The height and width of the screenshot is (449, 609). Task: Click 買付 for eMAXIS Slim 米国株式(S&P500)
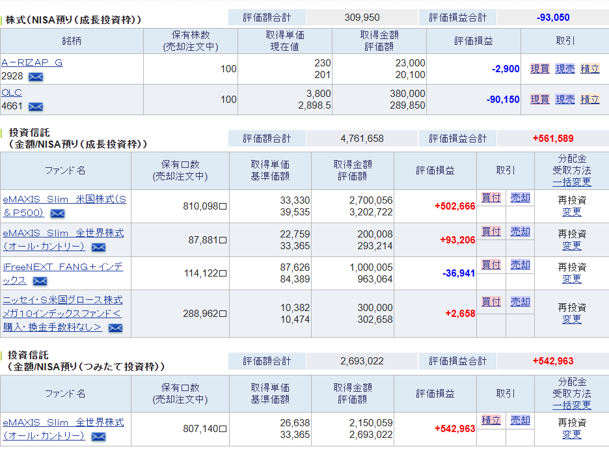(x=491, y=198)
